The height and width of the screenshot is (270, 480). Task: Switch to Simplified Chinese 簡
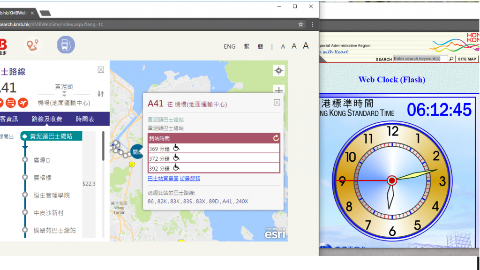click(260, 46)
